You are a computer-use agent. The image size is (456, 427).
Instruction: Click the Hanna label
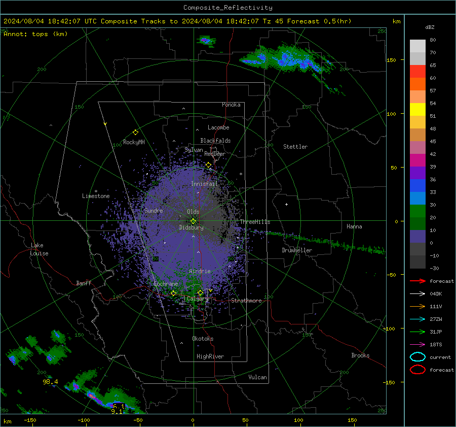pos(354,226)
